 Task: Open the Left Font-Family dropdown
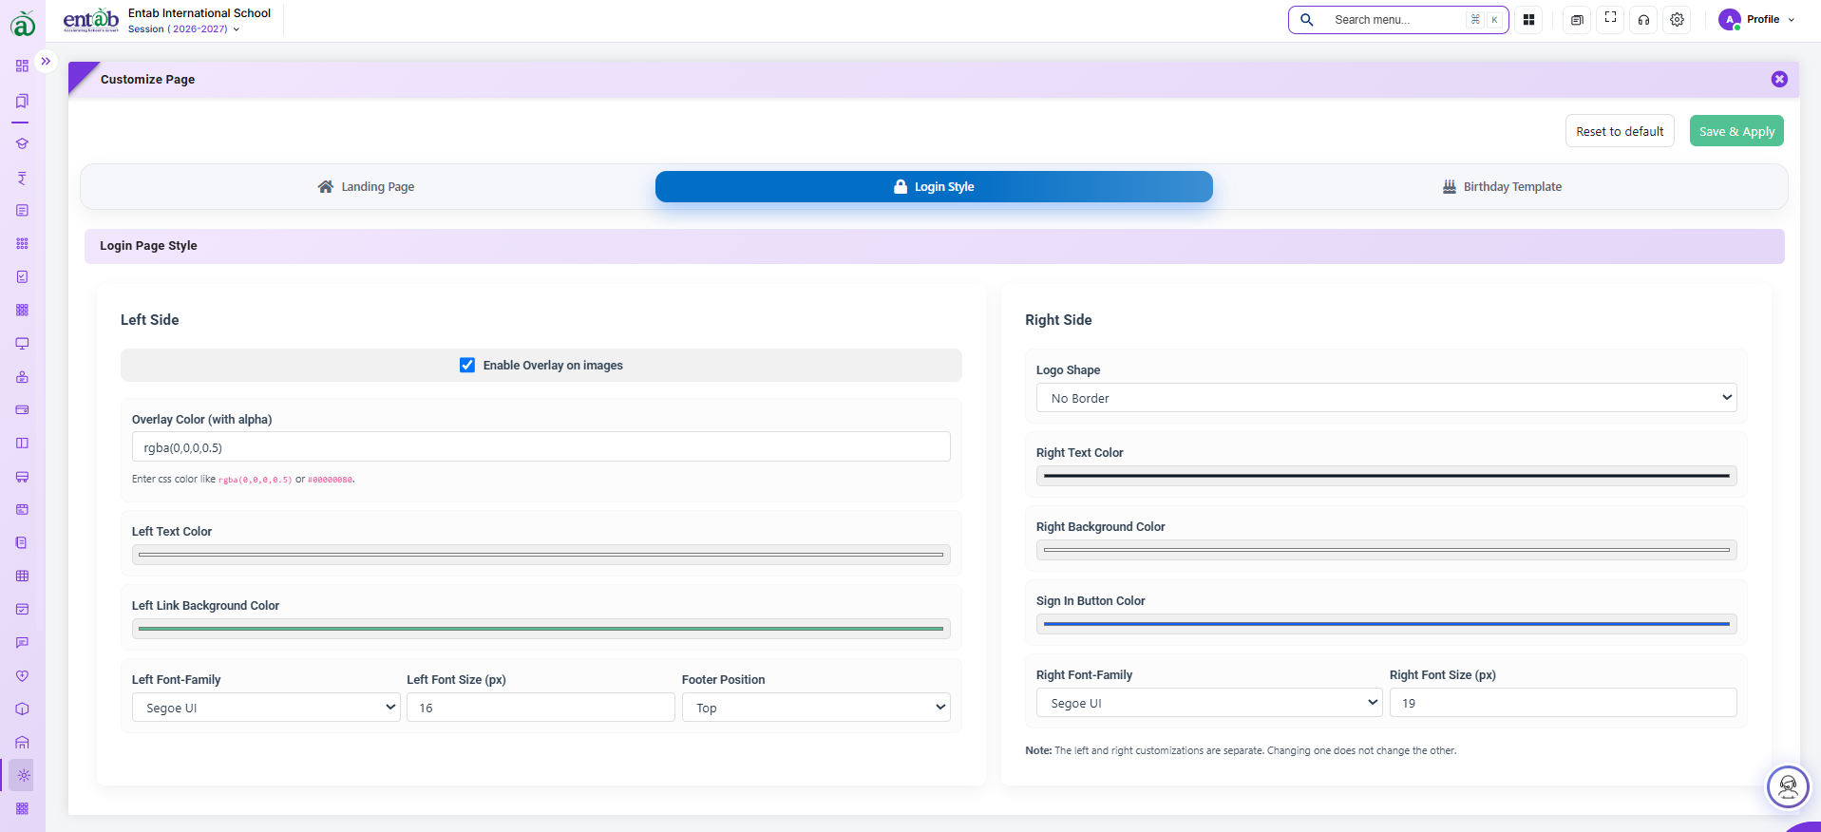[x=266, y=708]
